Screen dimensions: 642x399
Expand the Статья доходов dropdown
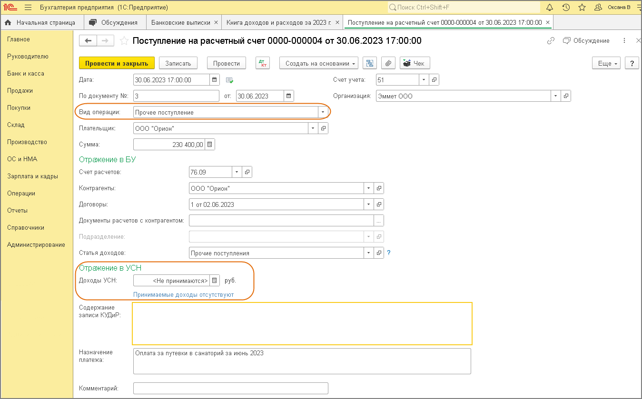tap(368, 253)
